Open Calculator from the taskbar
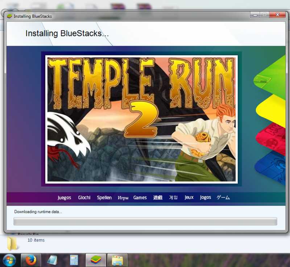Screen dimensions: 290x267 (x=74, y=259)
